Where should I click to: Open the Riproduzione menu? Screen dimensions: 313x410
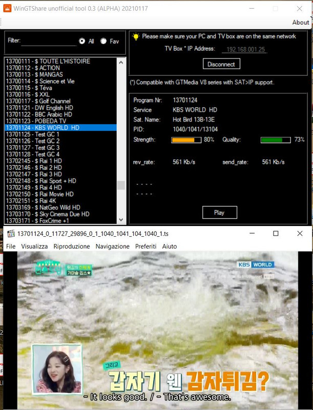[72, 247]
